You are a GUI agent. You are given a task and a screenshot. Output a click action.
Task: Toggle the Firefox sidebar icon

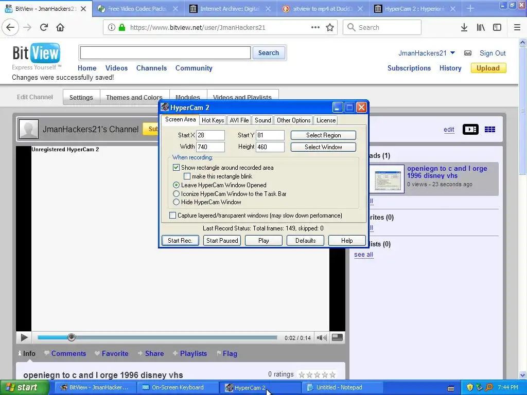(x=497, y=27)
